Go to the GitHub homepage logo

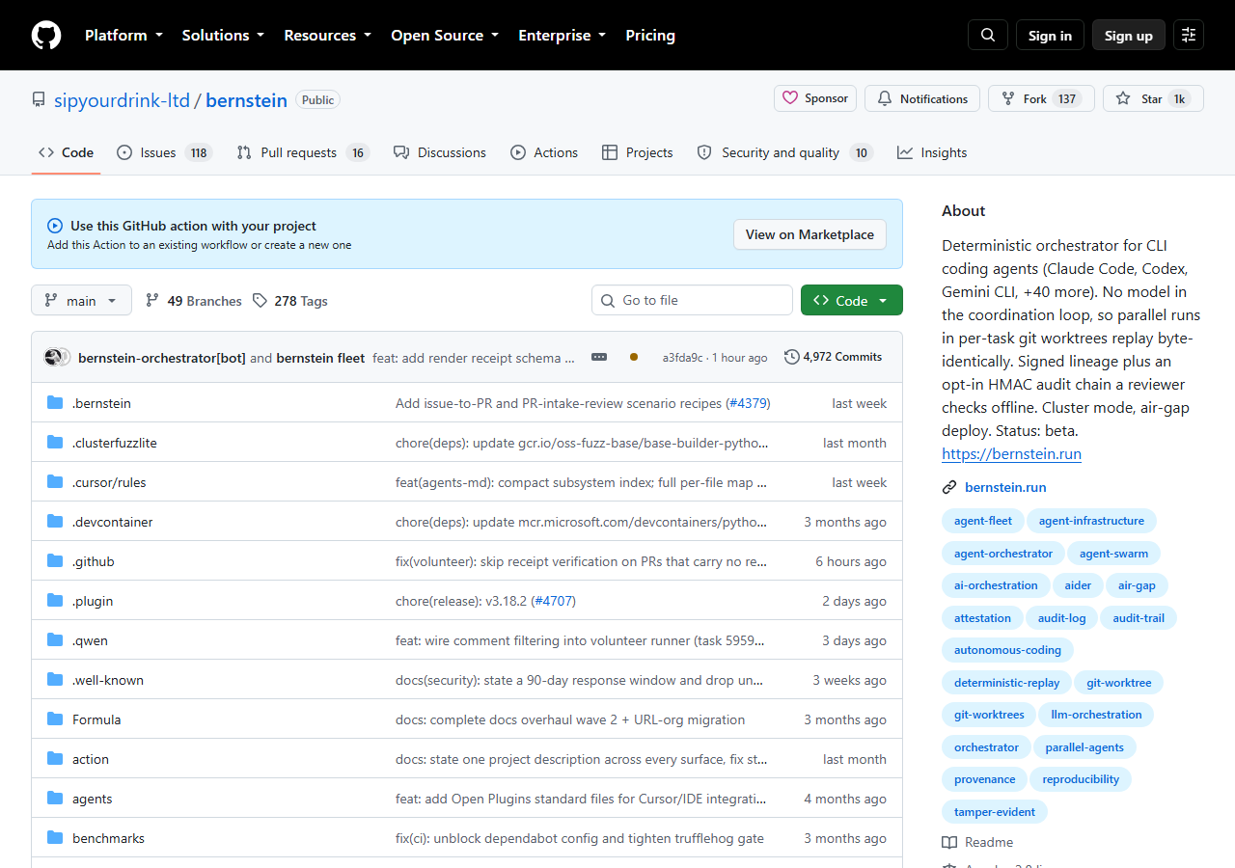click(46, 35)
